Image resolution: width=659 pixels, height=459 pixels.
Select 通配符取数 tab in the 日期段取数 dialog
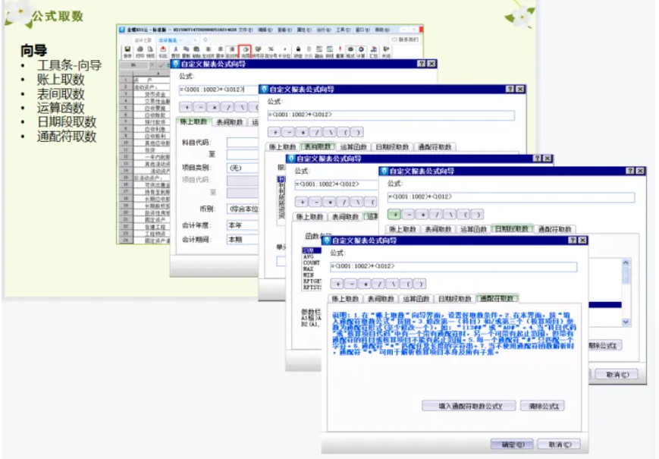(554, 229)
